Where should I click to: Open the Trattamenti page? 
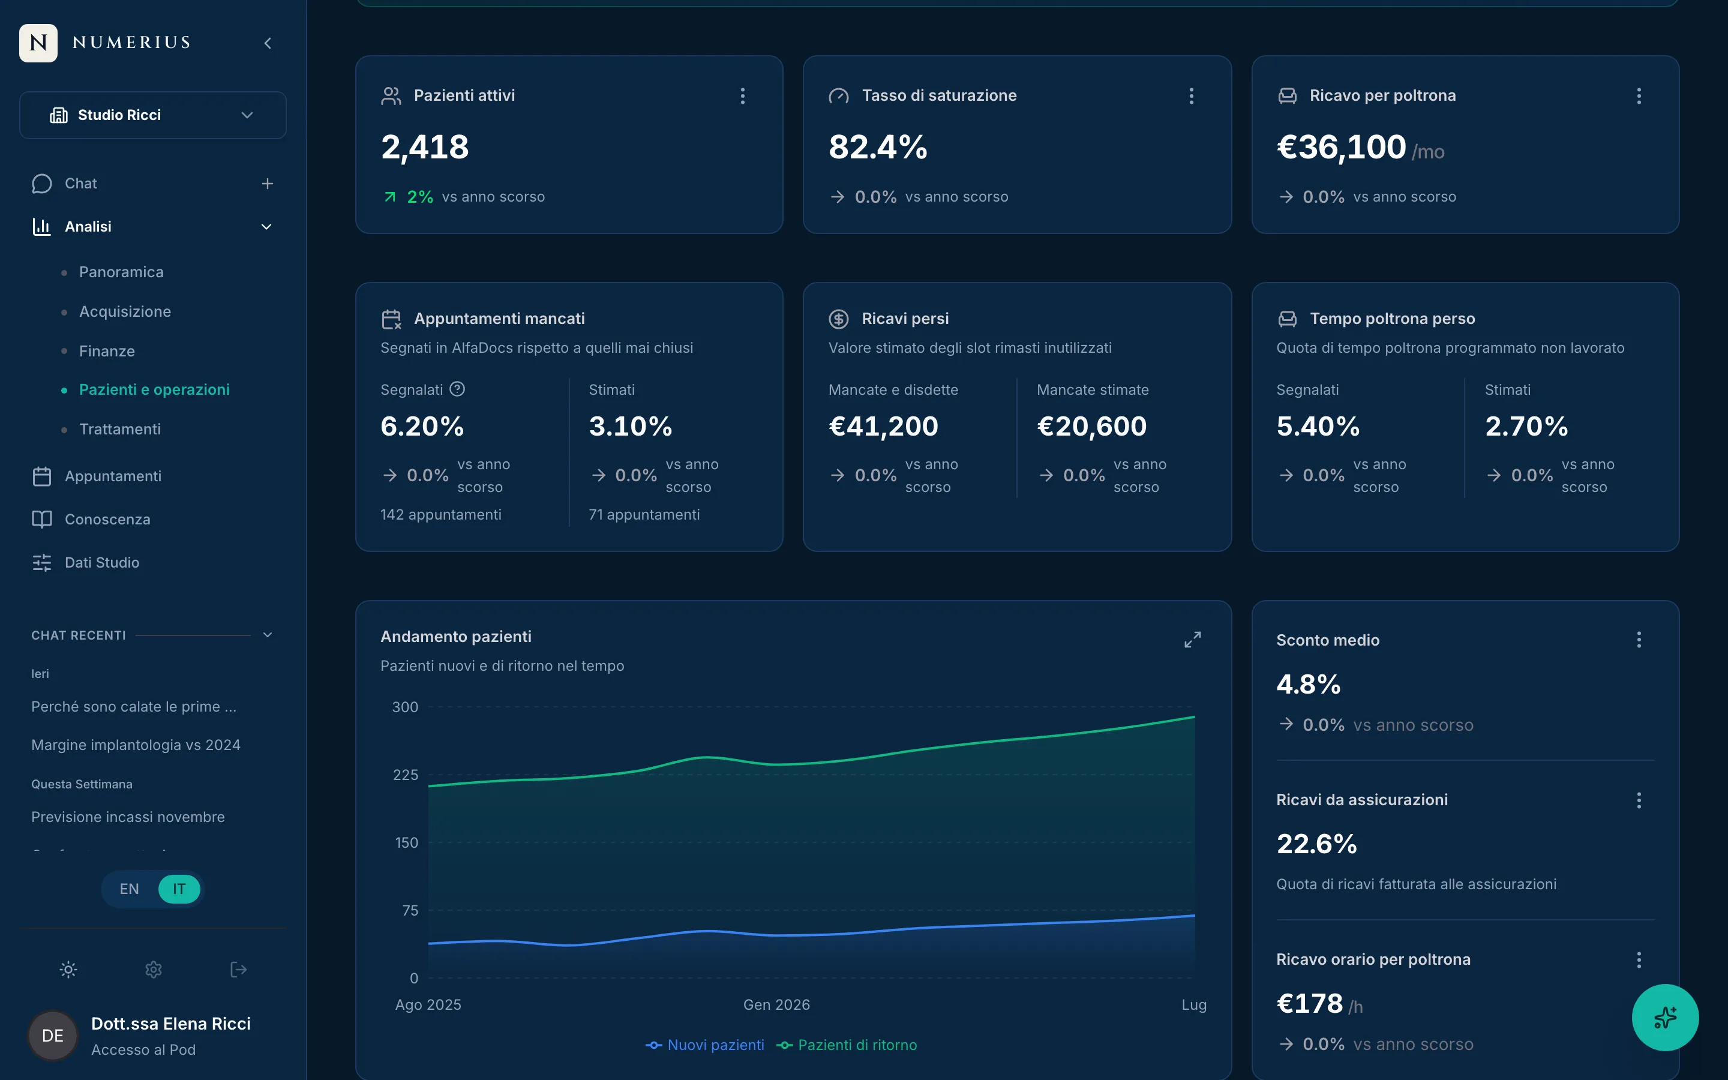tap(120, 429)
